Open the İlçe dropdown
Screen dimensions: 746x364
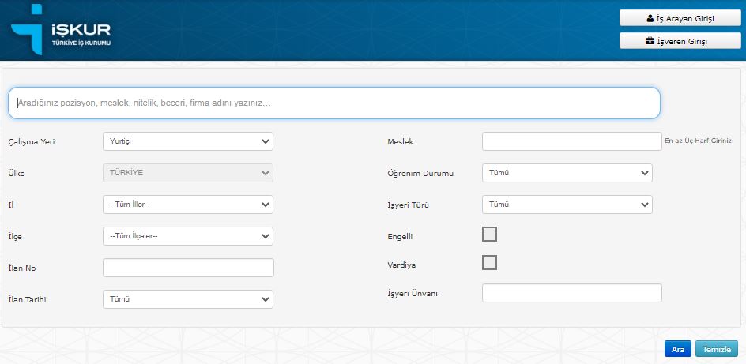point(188,236)
